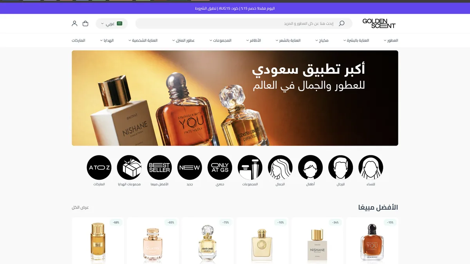Open the gift sets box icon
This screenshot has width=470, height=264.
click(129, 168)
